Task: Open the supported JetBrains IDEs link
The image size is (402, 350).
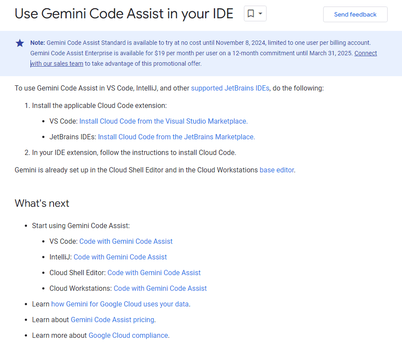Action: pos(230,88)
